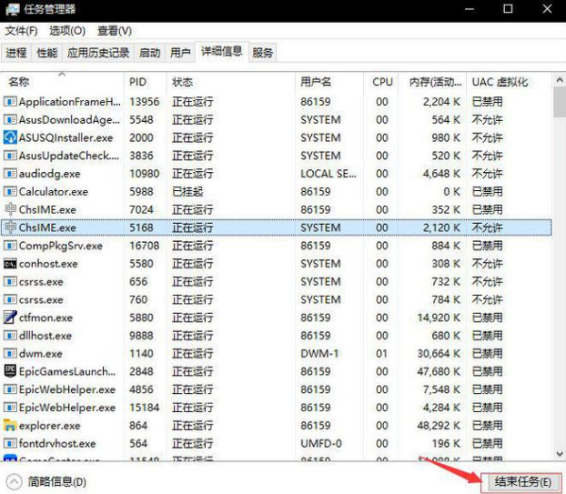Click the ctfmon.exe process name

point(45,318)
